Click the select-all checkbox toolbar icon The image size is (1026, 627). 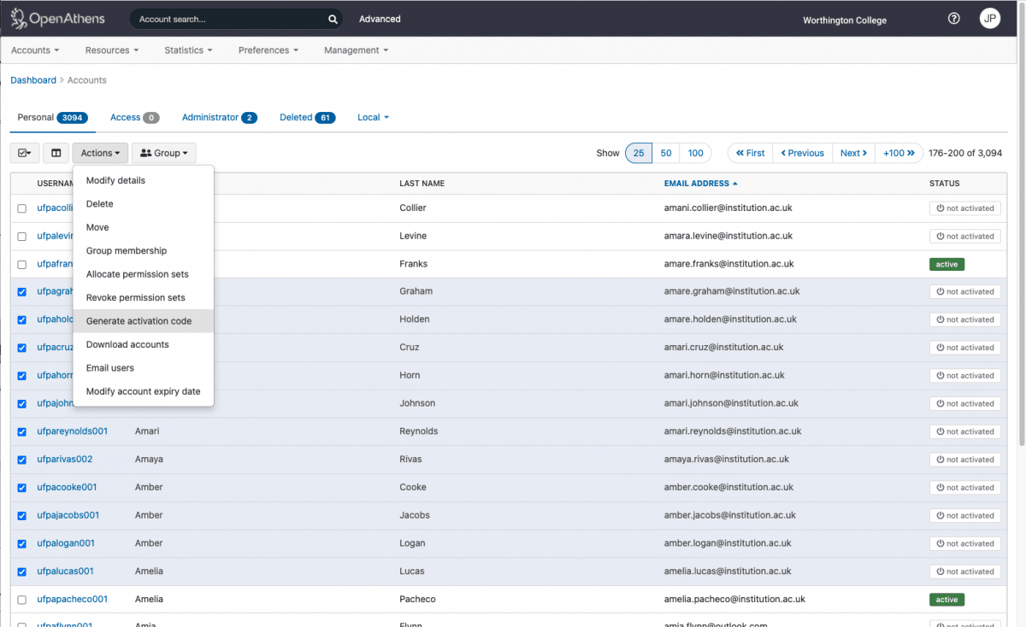pos(24,152)
